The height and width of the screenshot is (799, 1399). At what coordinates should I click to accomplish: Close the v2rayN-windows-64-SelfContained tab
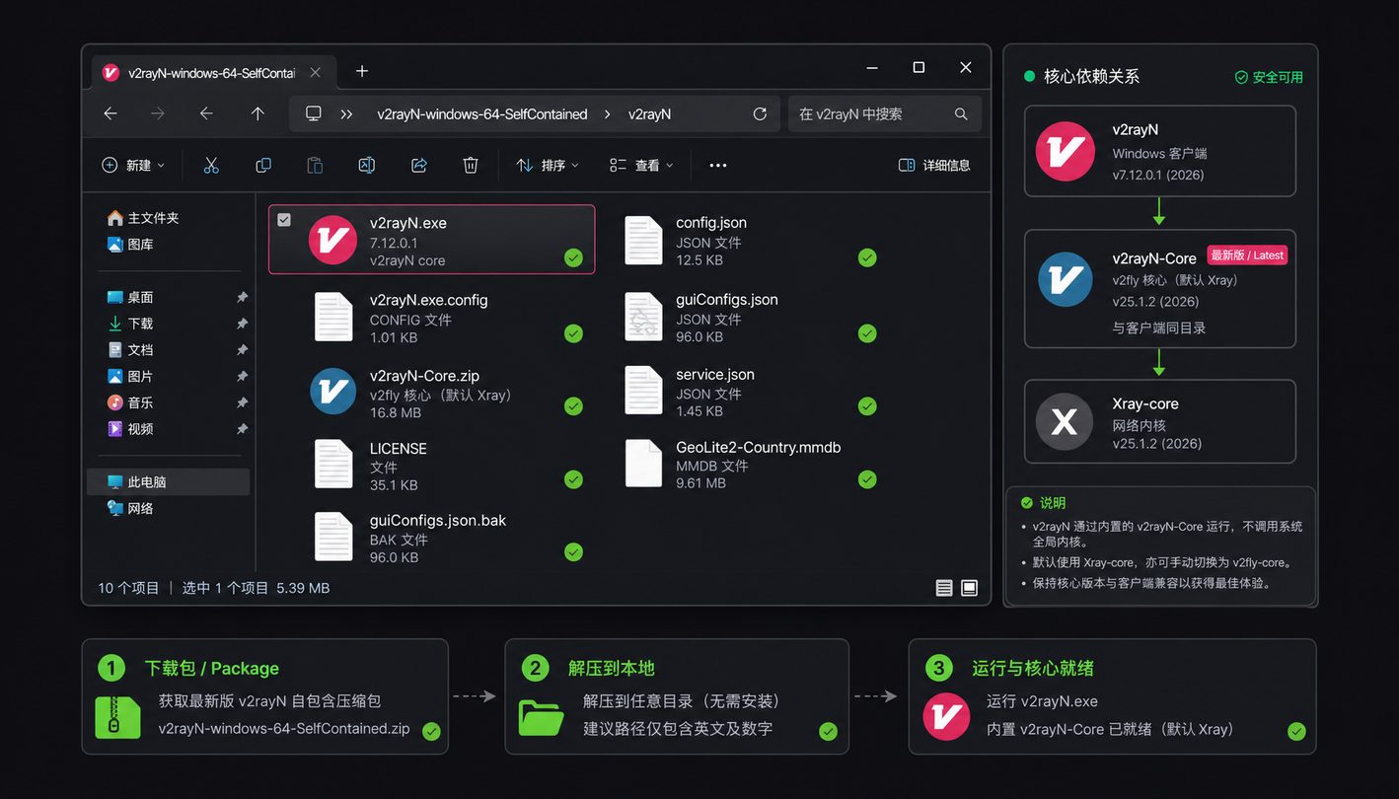(x=316, y=72)
